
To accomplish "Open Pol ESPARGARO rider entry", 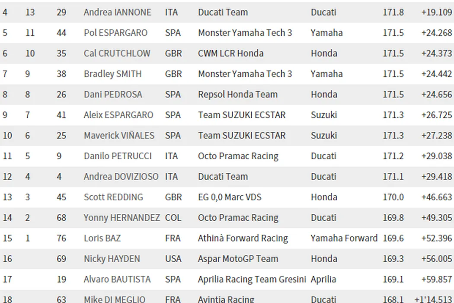I will [x=115, y=33].
